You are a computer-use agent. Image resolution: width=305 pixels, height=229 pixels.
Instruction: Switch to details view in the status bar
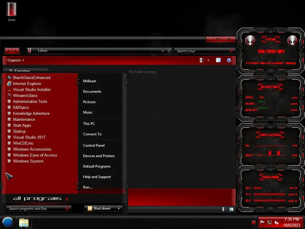225,209
